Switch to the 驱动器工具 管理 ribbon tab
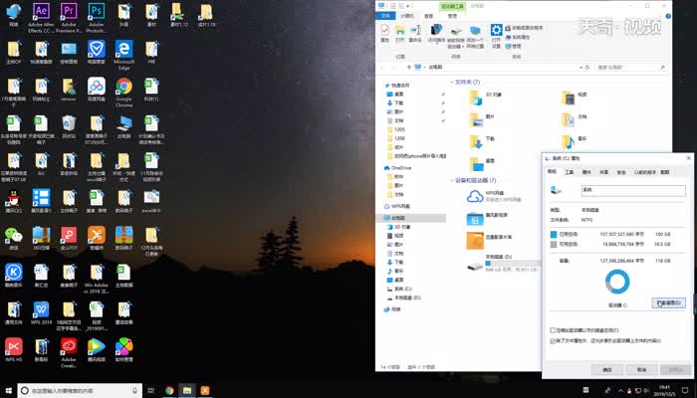The width and height of the screenshot is (697, 398). point(452,16)
